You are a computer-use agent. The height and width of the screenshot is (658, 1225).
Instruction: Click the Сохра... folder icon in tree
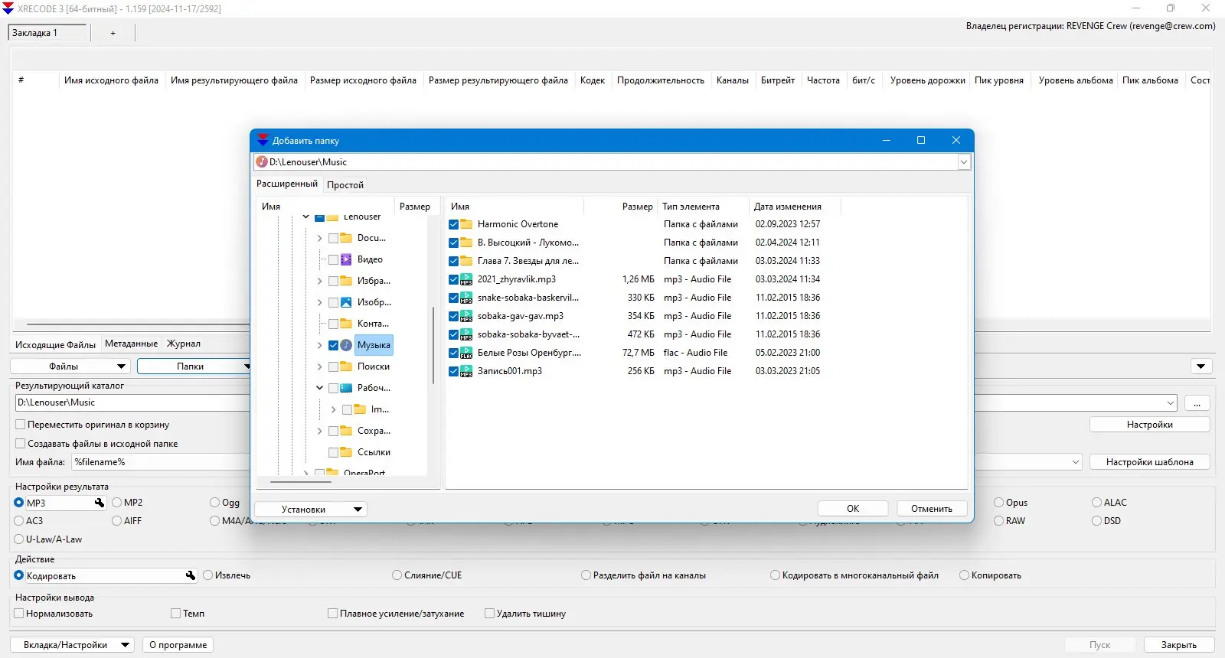coord(346,431)
